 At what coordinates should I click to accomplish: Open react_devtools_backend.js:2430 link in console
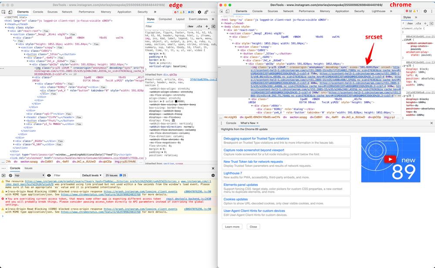pos(189,199)
